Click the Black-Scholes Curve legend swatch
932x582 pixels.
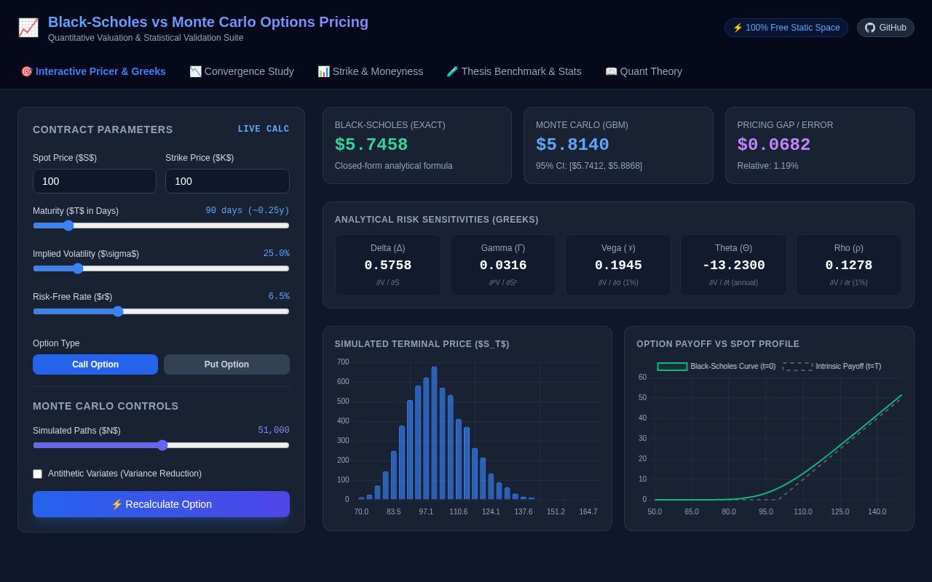(x=672, y=367)
